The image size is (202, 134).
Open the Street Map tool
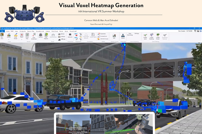coord(27,36)
